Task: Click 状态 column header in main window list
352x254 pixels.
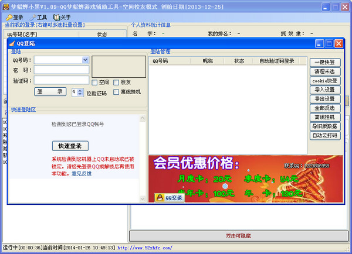Action: [101, 35]
